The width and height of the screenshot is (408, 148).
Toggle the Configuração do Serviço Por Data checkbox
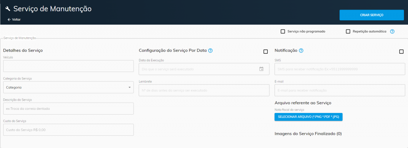click(x=266, y=52)
